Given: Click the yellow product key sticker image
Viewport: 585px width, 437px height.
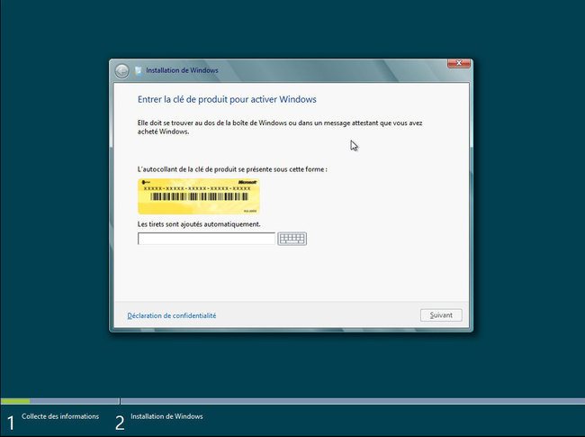Looking at the screenshot, I should coord(199,196).
